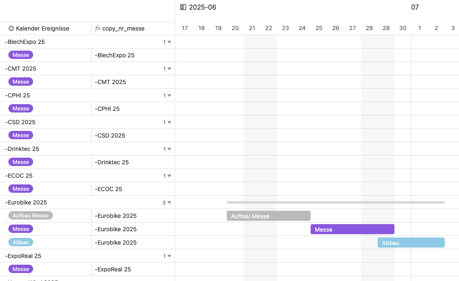This screenshot has width=459, height=281.
Task: Open the copy_nr_messe column header
Action: [x=133, y=28]
